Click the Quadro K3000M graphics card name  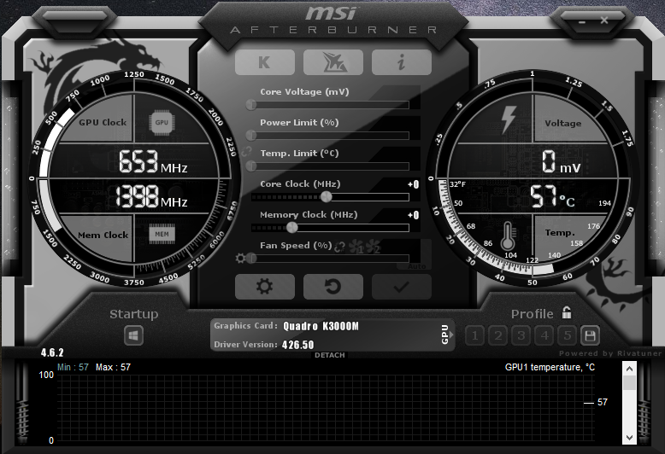click(321, 326)
